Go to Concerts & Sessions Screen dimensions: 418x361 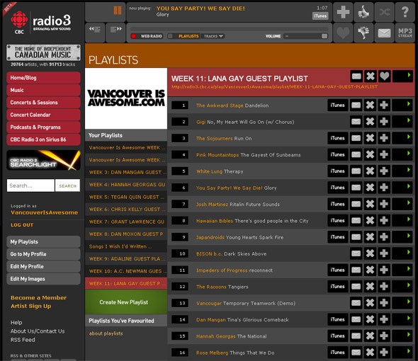tap(43, 103)
